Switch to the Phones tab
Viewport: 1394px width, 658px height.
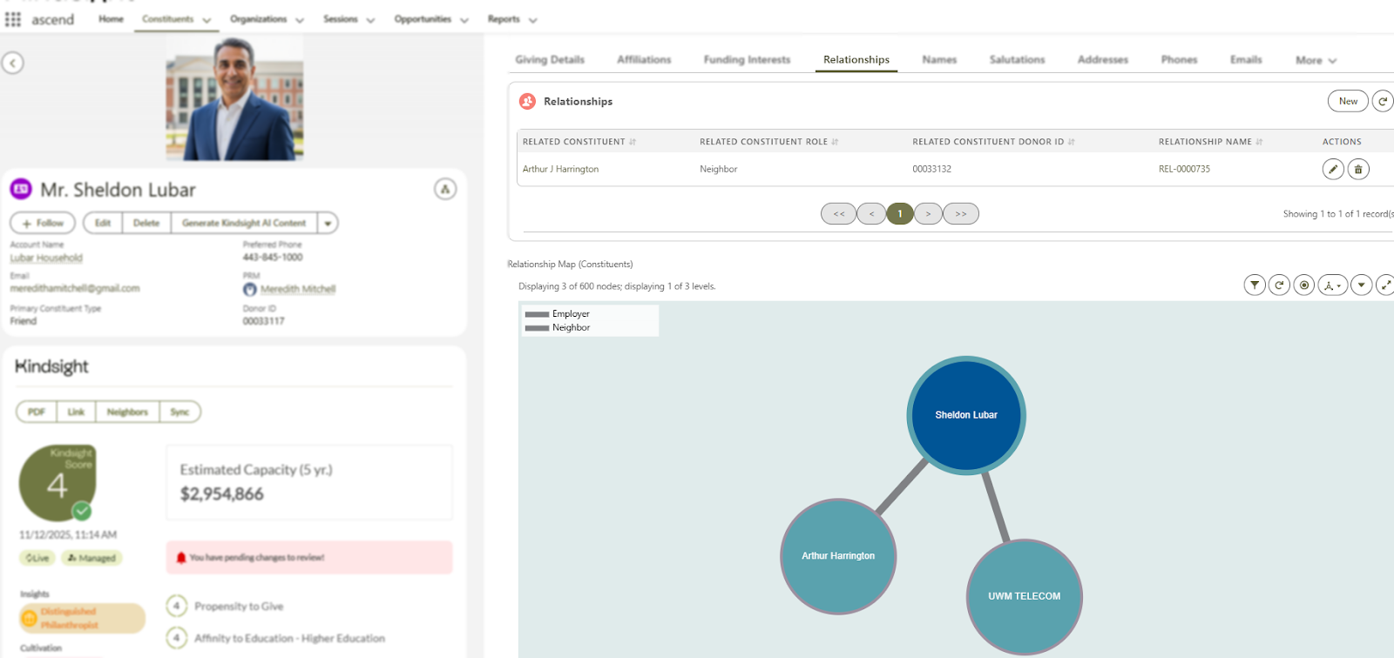tap(1179, 59)
